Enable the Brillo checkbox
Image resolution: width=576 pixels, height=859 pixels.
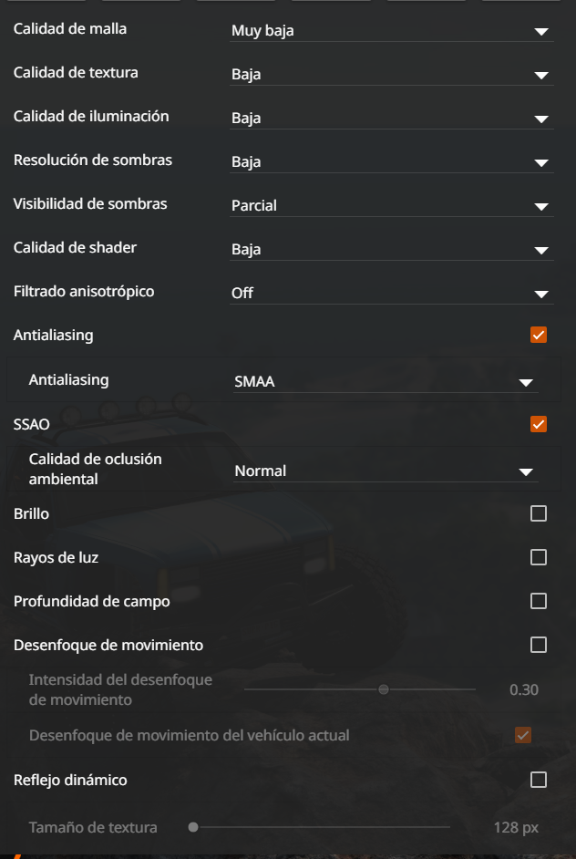pyautogui.click(x=539, y=513)
